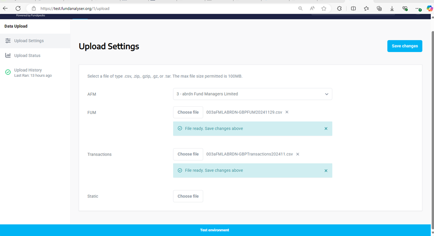This screenshot has width=434, height=236.
Task: Refresh the page in the browser
Action: point(18,8)
